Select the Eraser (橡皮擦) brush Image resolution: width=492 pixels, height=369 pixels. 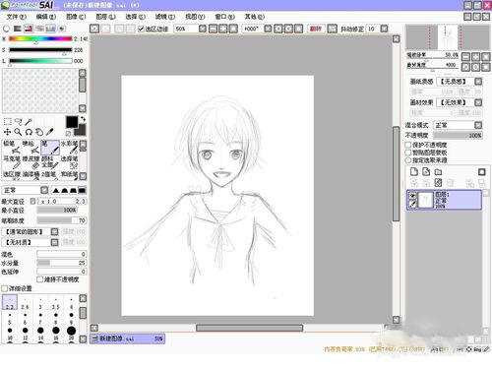click(x=31, y=162)
